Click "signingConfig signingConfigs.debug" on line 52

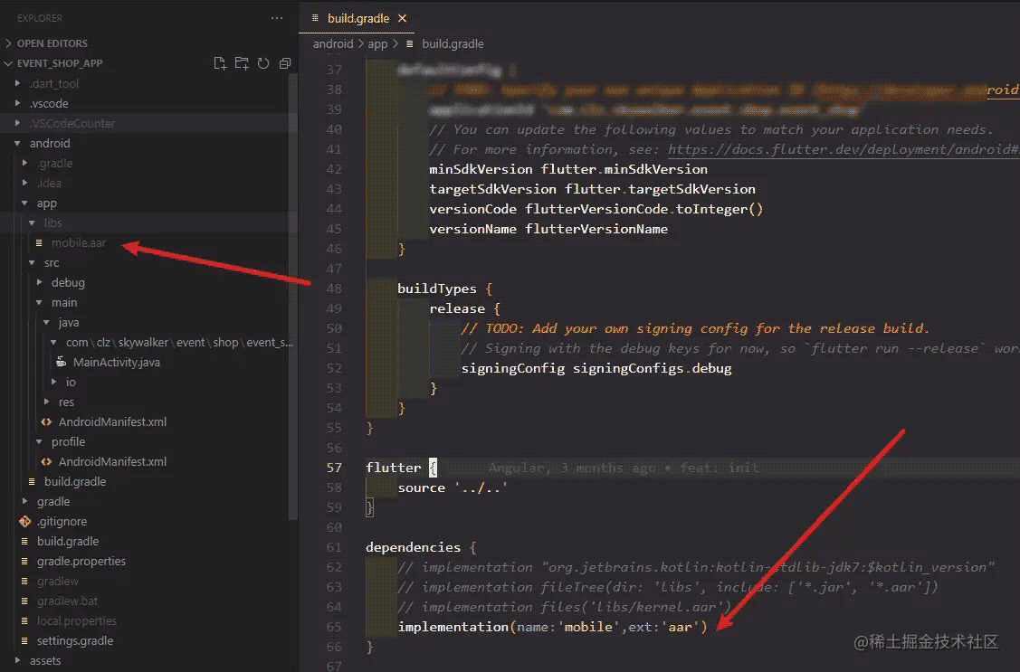point(596,368)
